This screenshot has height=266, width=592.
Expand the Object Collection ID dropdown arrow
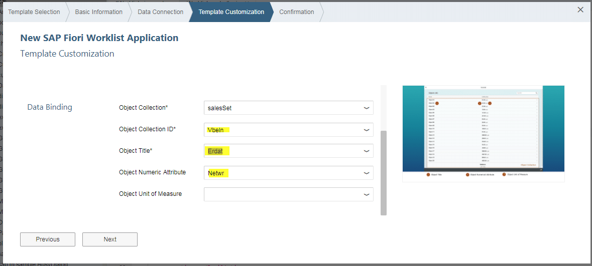366,130
